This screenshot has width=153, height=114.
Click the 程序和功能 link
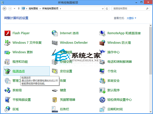click(x=20, y=62)
